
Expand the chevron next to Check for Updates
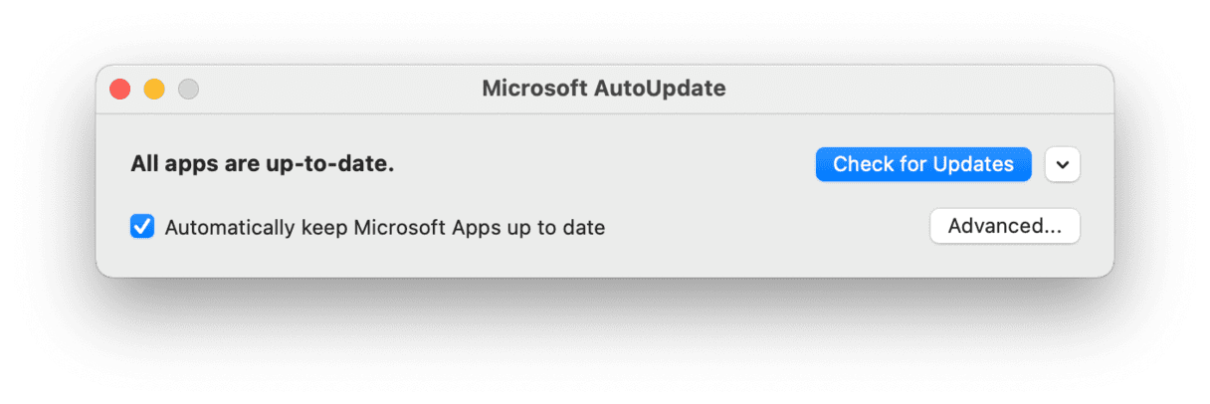1063,165
